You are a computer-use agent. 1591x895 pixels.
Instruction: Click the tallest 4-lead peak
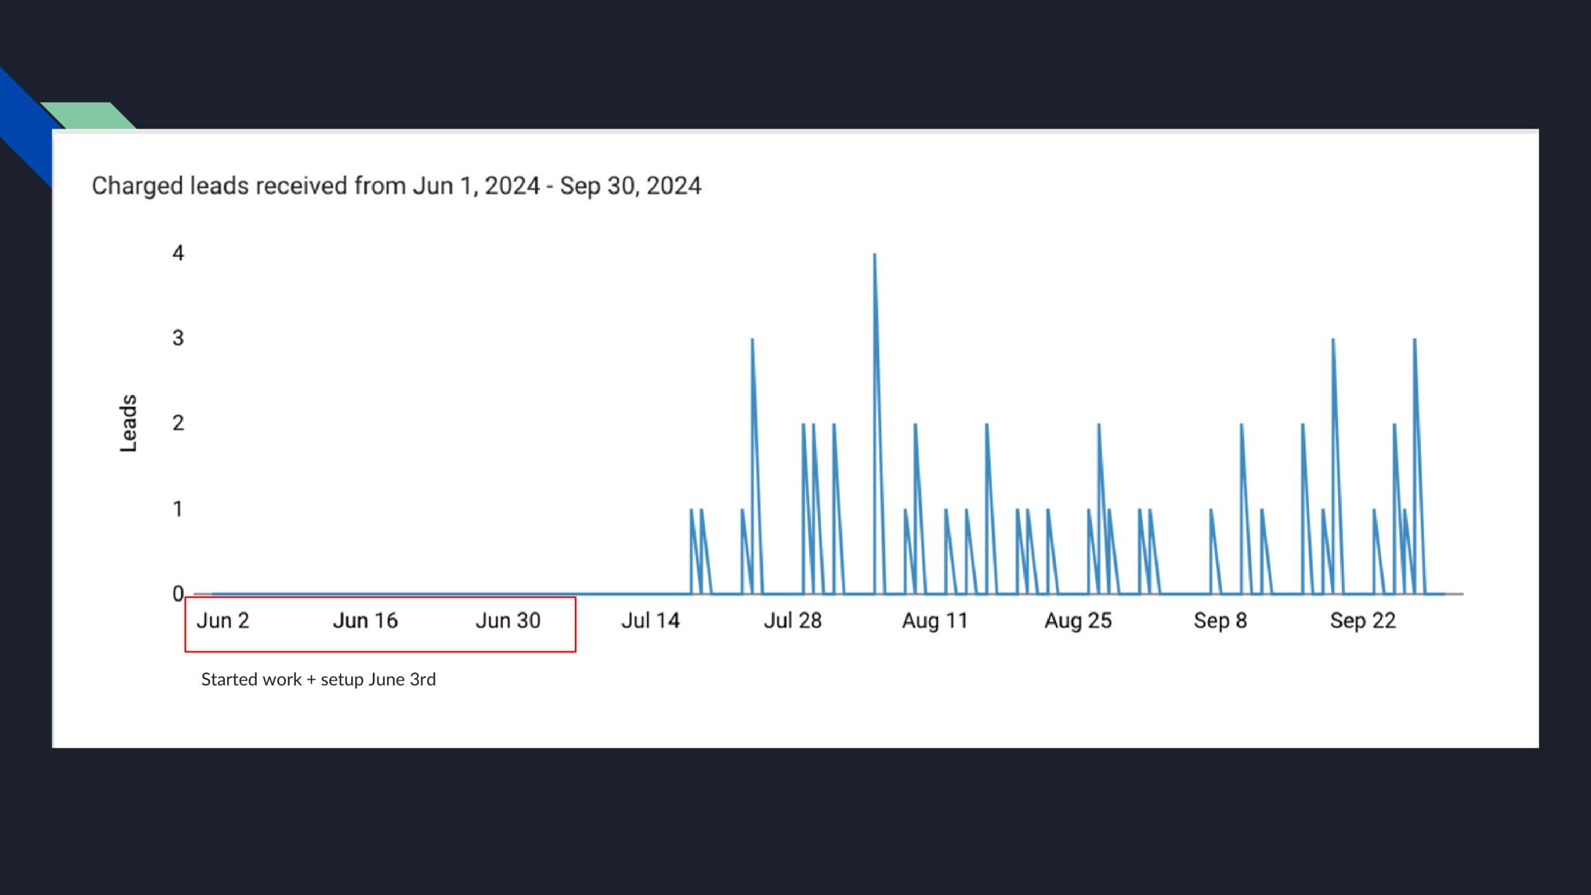point(874,256)
